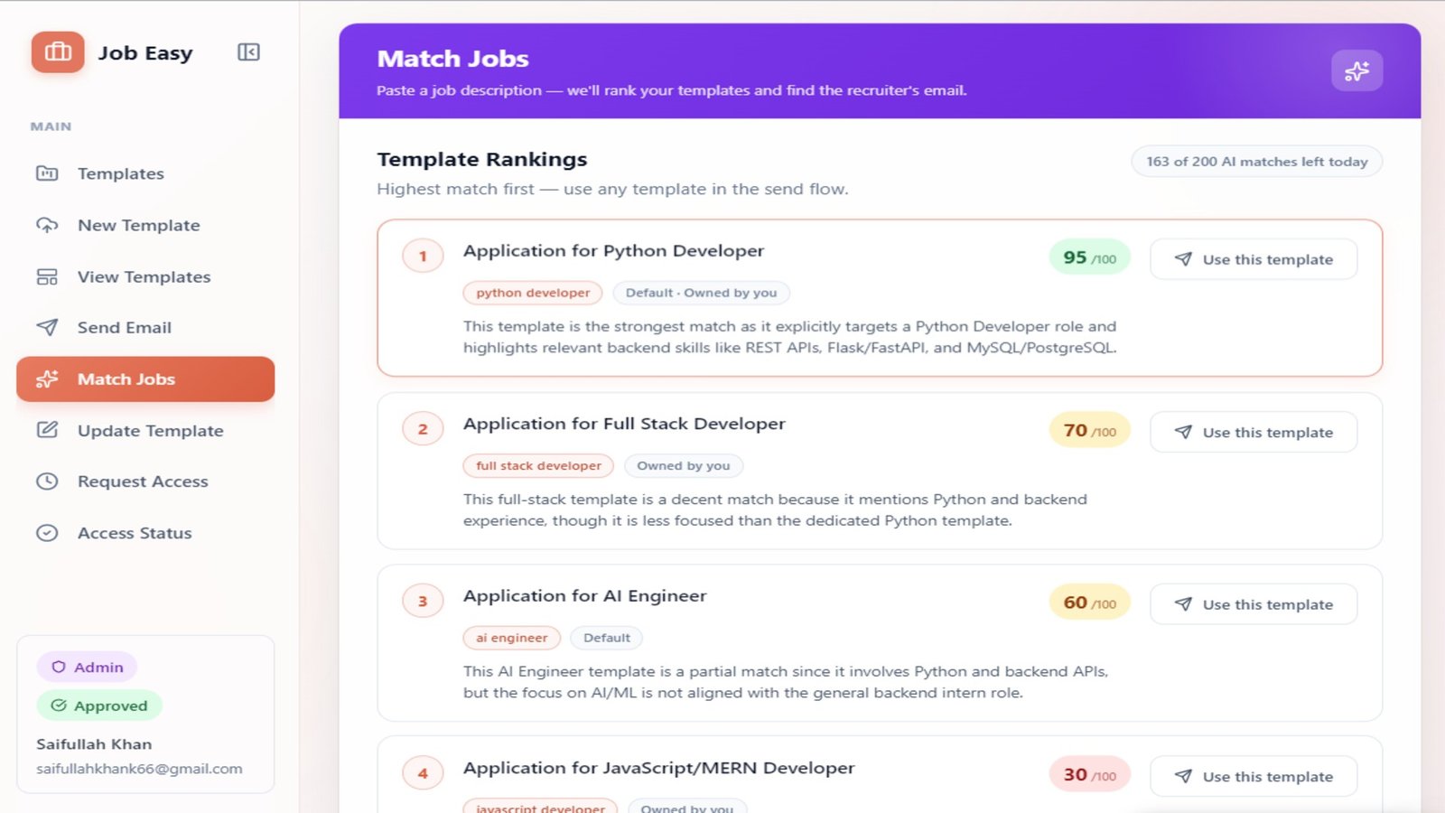
Task: Click 'Application for JavaScript/MERN Developer' title
Action: coord(658,768)
